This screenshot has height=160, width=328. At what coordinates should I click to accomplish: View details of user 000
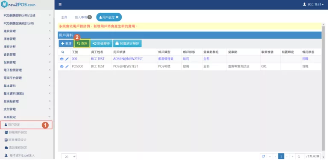pyautogui.click(x=61, y=59)
